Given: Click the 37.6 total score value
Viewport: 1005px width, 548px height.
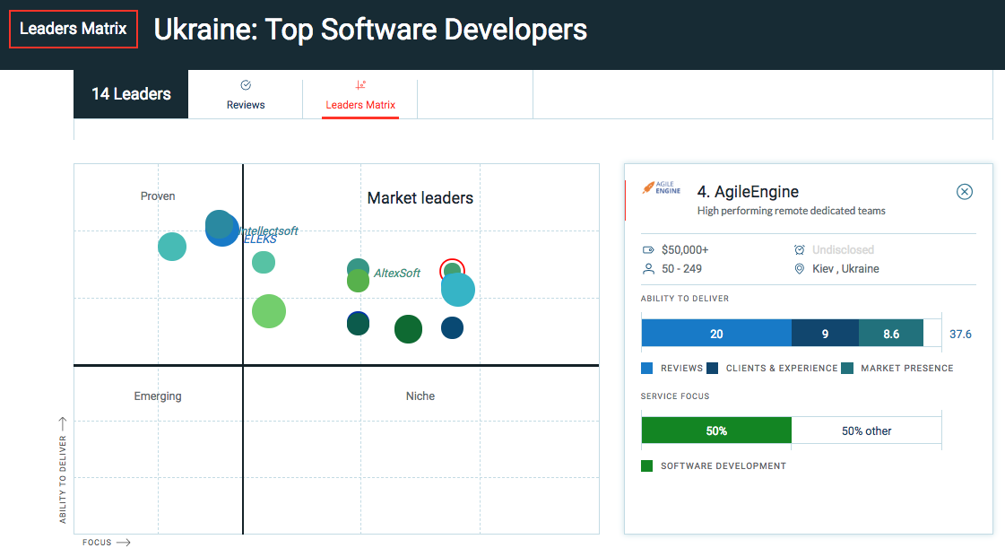Looking at the screenshot, I should tap(960, 334).
